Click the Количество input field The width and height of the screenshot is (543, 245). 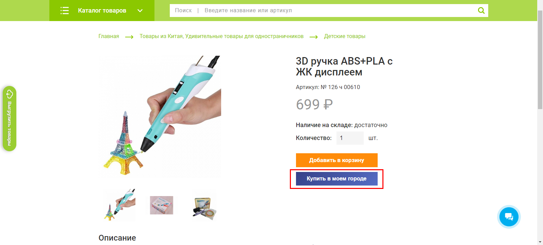[350, 138]
